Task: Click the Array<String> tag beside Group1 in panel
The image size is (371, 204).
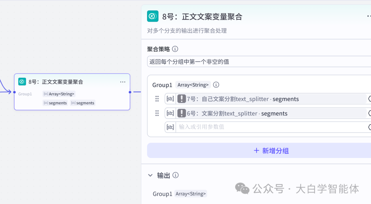Action: 193,85
